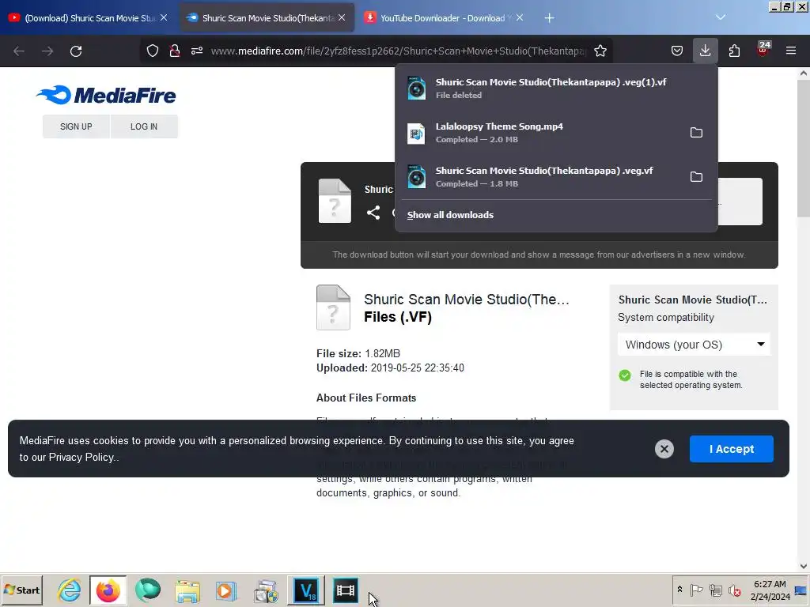
Task: Accept cookies with I Accept button
Action: pyautogui.click(x=731, y=449)
